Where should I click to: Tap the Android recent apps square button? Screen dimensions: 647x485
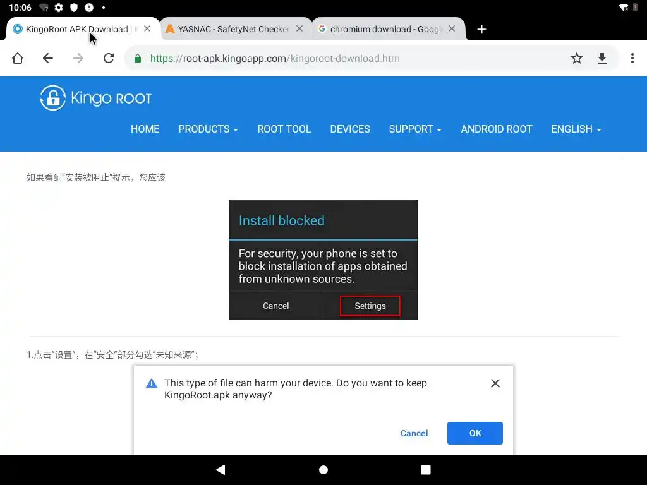[x=426, y=470]
